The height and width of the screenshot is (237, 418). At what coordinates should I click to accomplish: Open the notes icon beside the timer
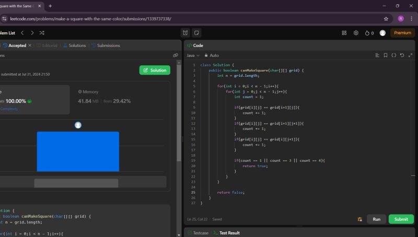coord(196,33)
